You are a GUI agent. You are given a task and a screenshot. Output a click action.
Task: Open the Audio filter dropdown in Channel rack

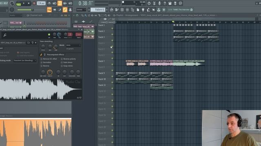(15, 15)
